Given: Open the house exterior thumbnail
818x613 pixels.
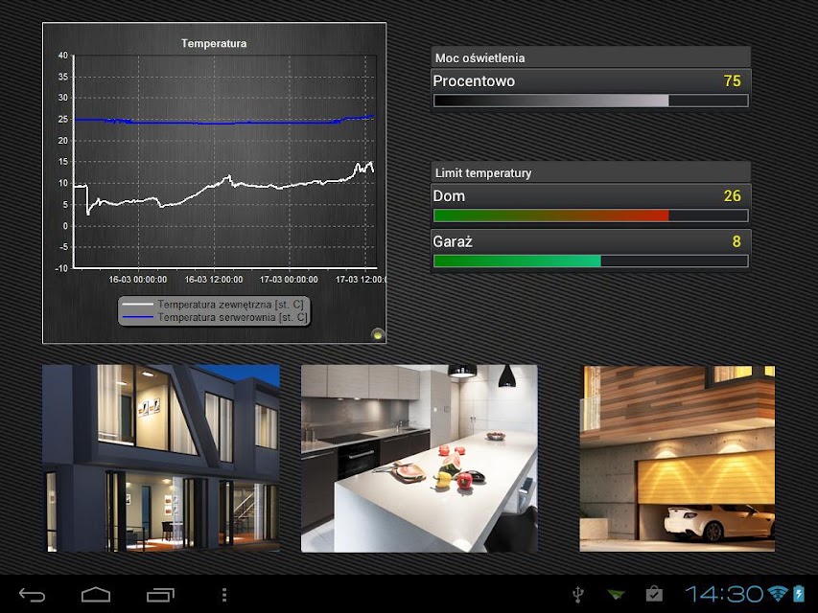Looking at the screenshot, I should (161, 458).
